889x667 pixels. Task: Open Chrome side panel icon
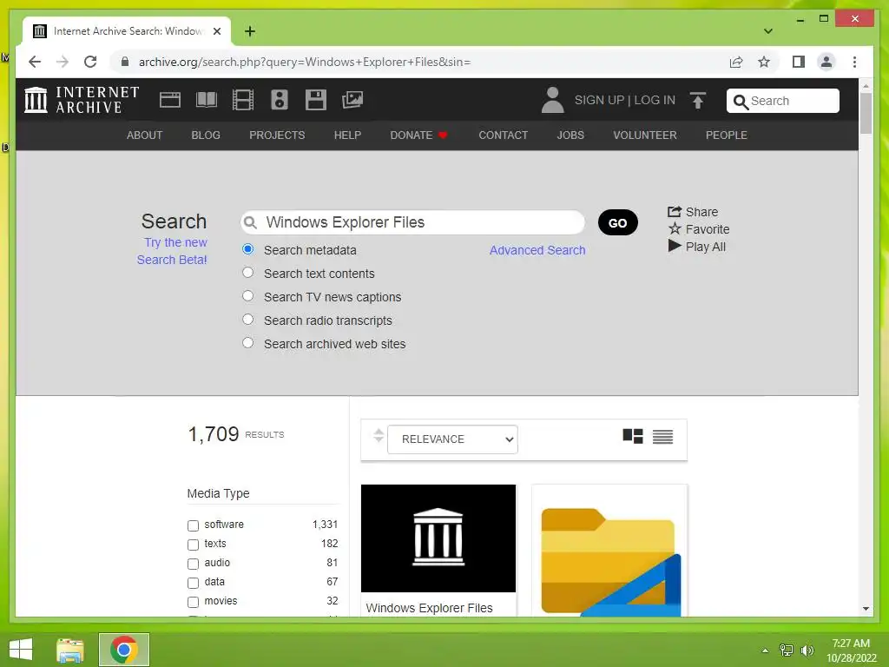799,62
